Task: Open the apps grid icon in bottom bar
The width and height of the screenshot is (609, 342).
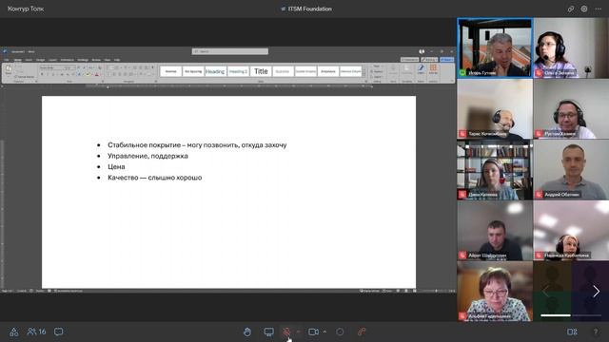Action: 14,332
